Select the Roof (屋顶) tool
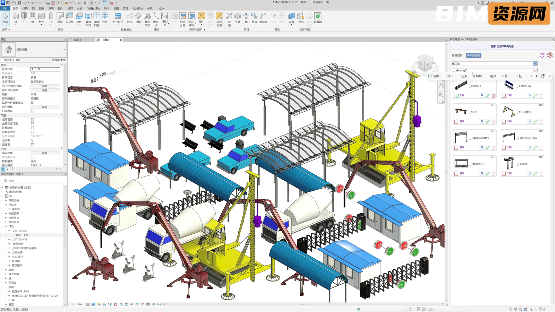 click(x=60, y=18)
